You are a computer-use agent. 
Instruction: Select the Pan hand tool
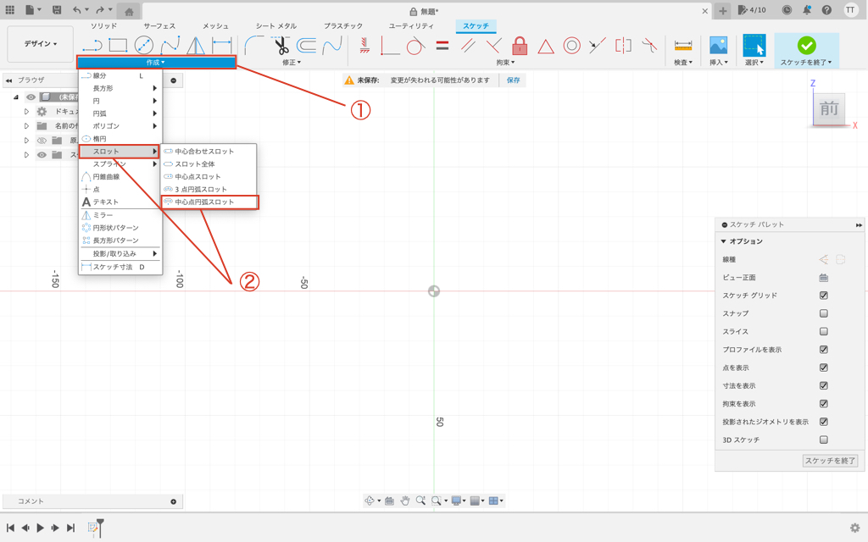pyautogui.click(x=405, y=501)
